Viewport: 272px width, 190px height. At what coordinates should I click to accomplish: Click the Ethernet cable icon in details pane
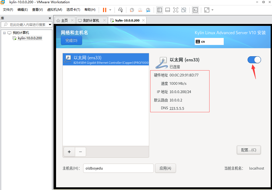click(x=161, y=62)
